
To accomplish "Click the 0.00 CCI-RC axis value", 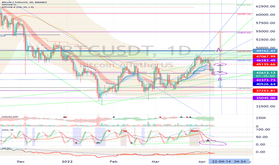I will click(260, 152).
